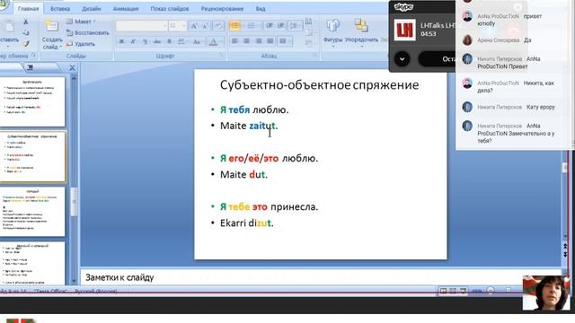
Task: Click the Создать слайд icon
Action: (52, 26)
